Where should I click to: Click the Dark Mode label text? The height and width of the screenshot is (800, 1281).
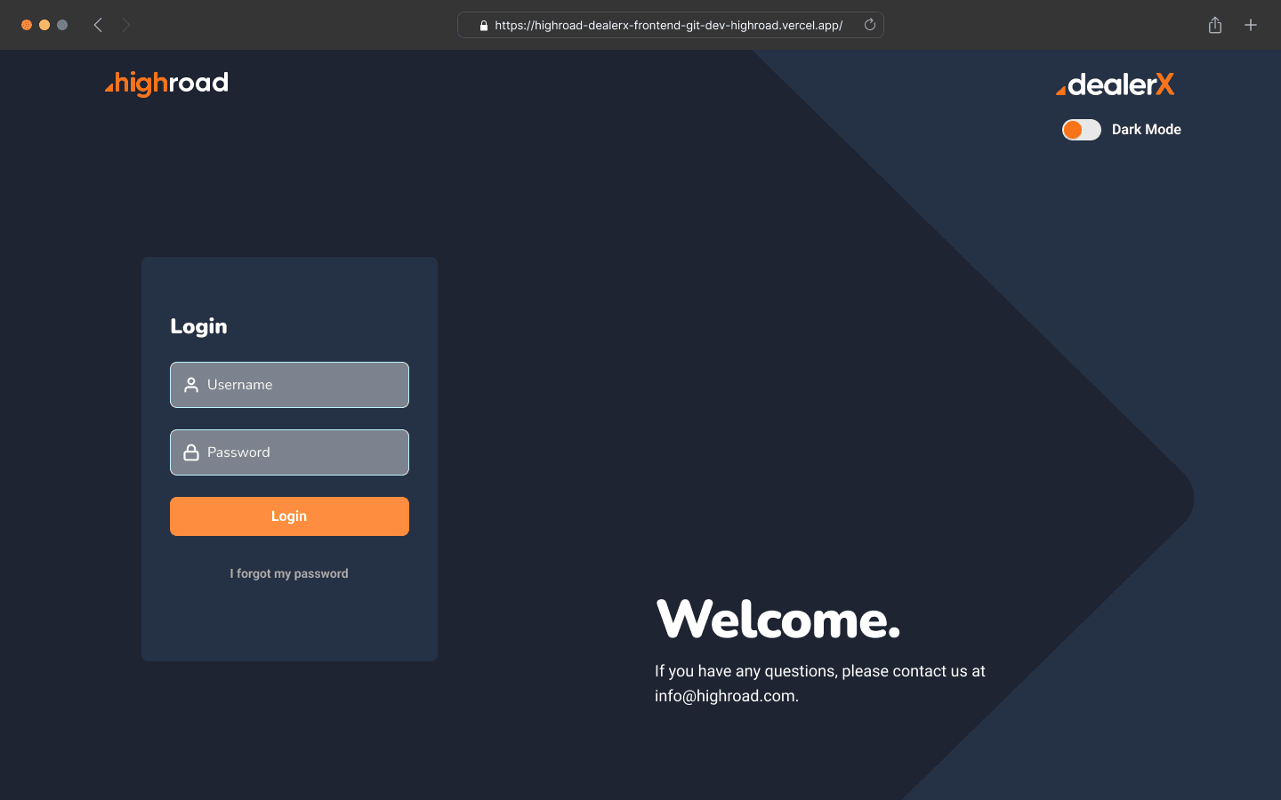pyautogui.click(x=1146, y=130)
